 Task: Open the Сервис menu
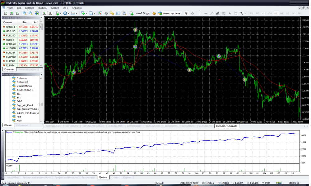pyautogui.click(x=55, y=8)
